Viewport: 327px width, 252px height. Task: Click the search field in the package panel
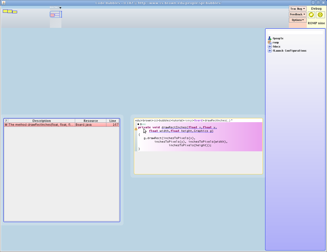click(x=295, y=33)
